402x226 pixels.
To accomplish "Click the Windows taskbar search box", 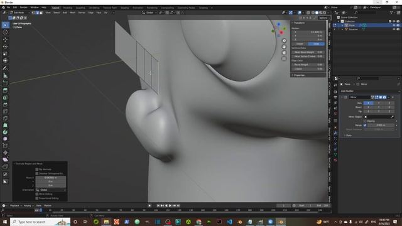I will coord(40,222).
